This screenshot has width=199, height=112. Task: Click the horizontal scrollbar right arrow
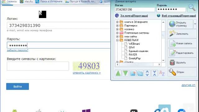click(x=159, y=64)
